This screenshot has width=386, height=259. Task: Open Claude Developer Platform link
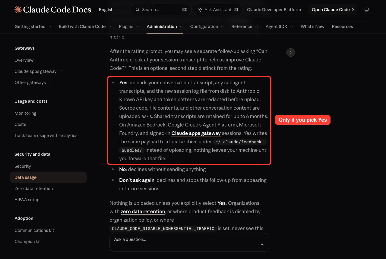[x=274, y=10]
